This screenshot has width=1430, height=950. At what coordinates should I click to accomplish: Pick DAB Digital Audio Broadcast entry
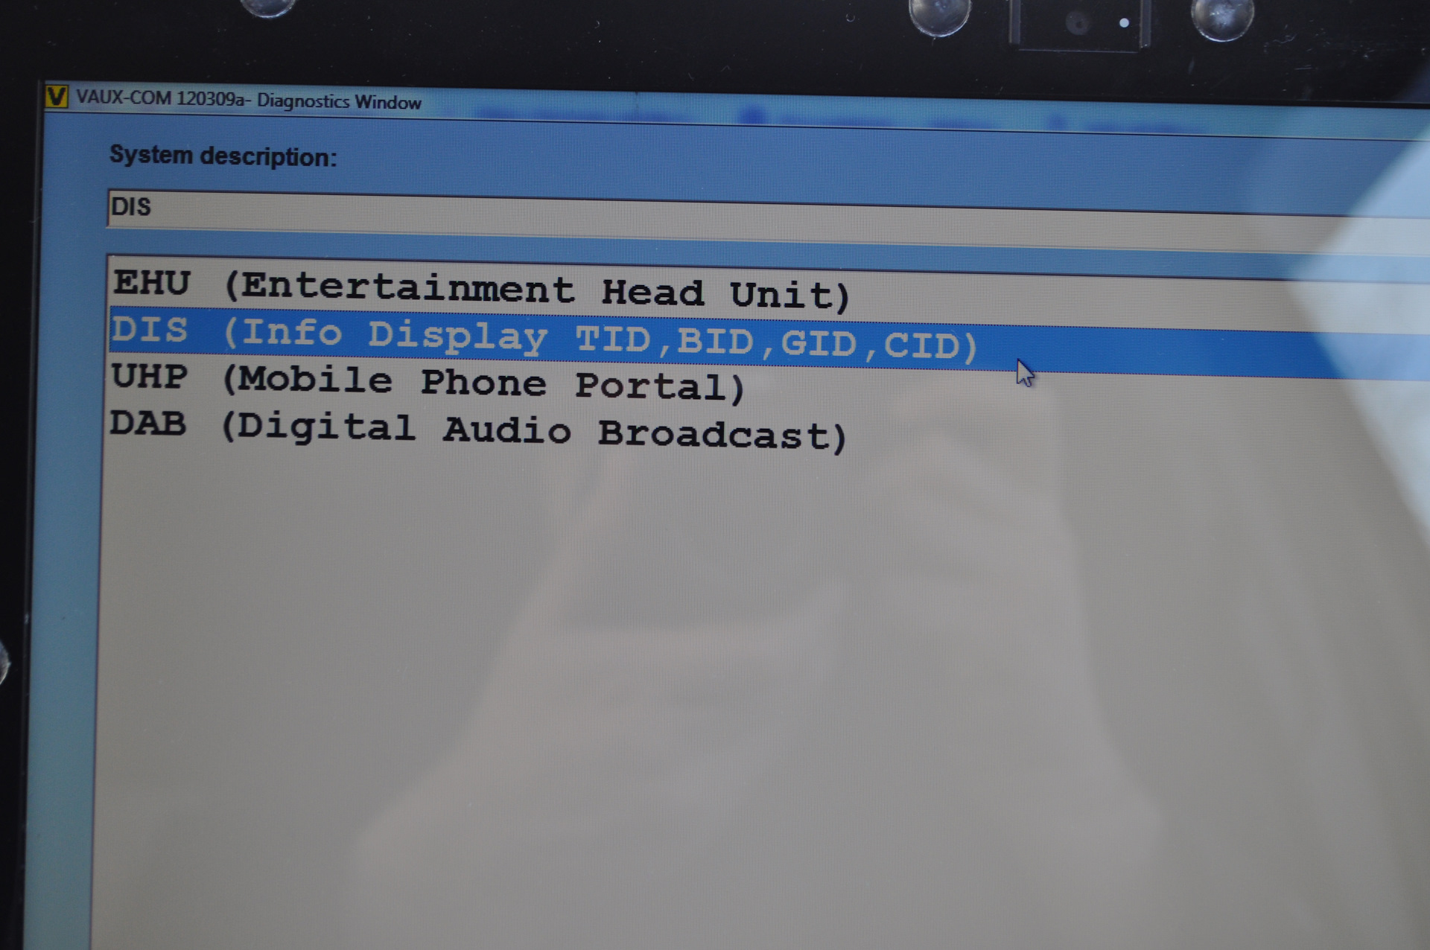point(477,430)
